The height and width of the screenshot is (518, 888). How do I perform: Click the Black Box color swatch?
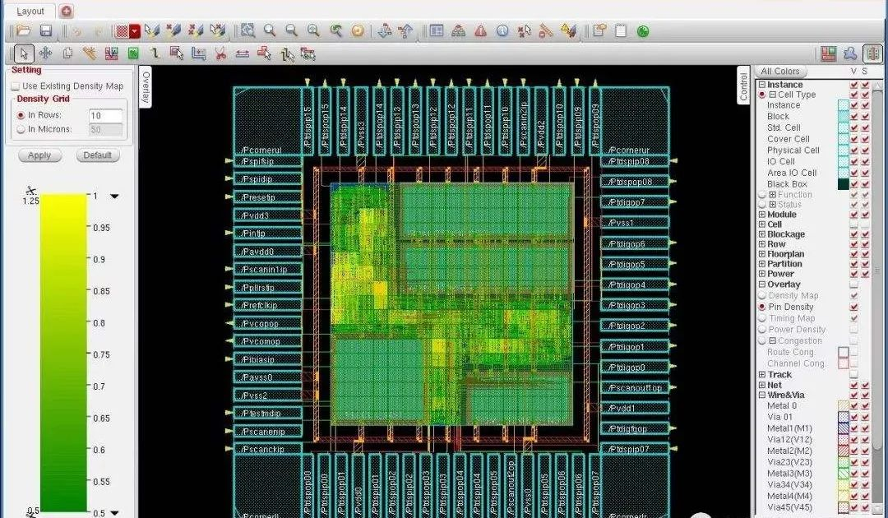click(x=844, y=184)
